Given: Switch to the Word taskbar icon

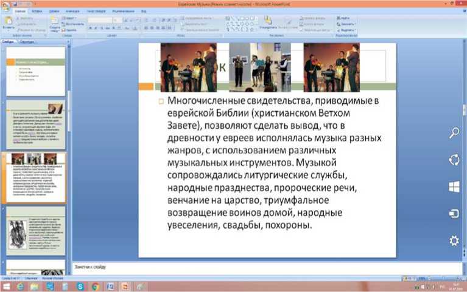Looking at the screenshot, I should pyautogui.click(x=110, y=287).
